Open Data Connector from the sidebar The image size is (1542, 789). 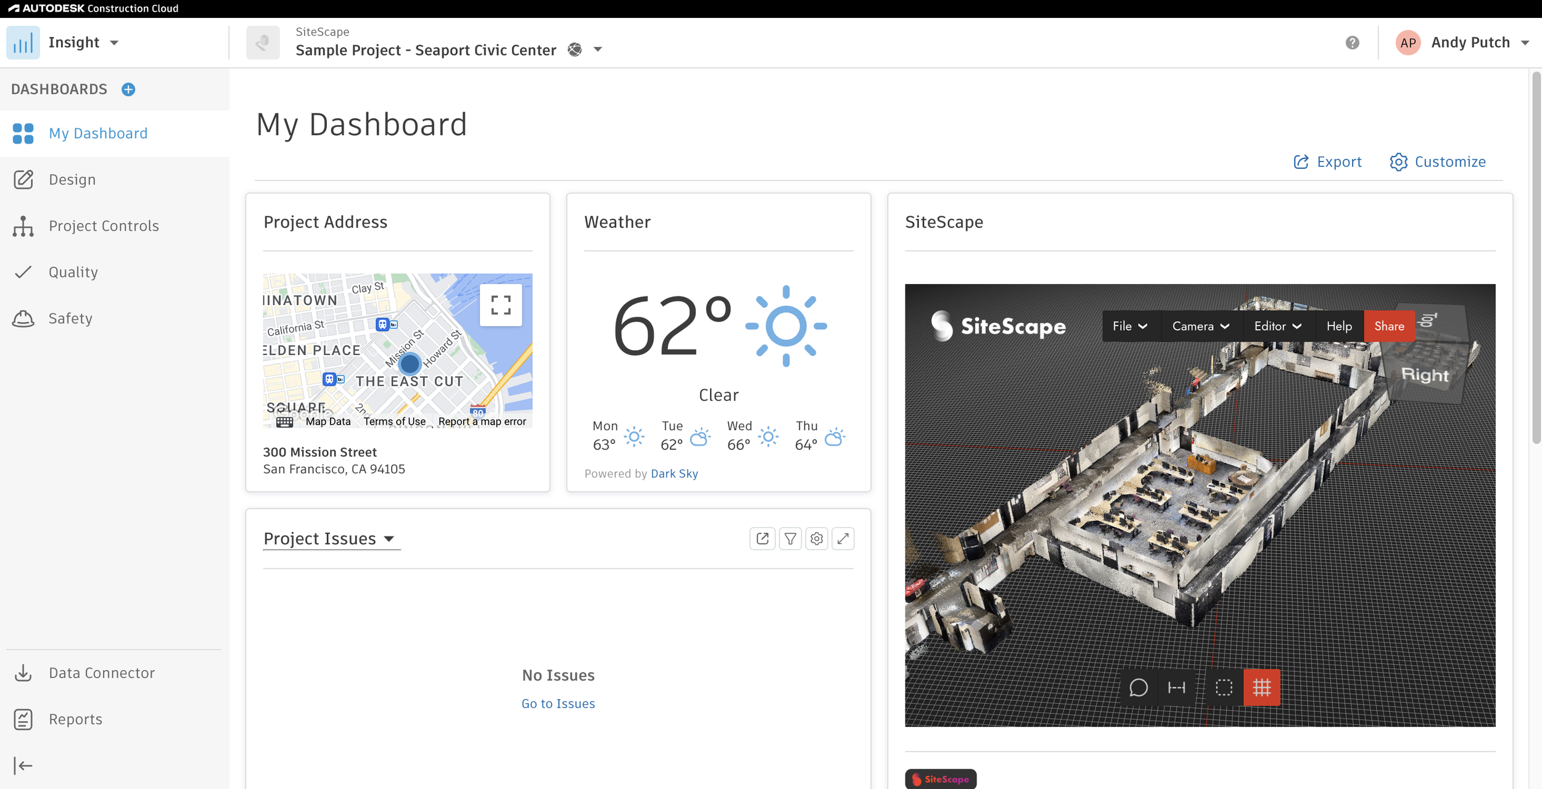(x=102, y=672)
